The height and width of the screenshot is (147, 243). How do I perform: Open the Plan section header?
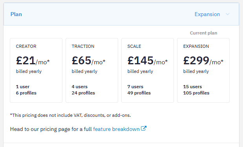click(x=121, y=14)
